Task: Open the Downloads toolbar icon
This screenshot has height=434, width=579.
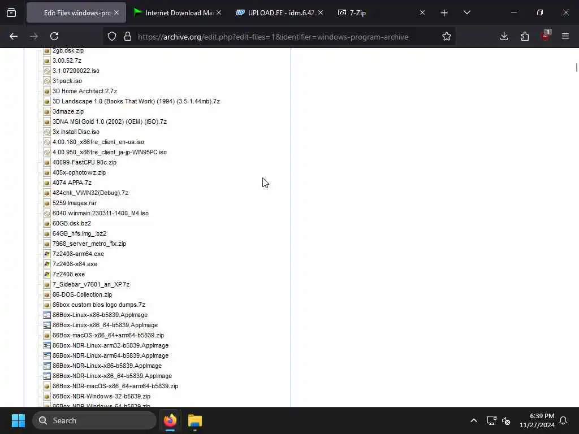Action: [504, 36]
